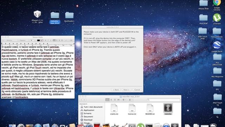The image size is (225, 127).
Task: Click black text color swatch in TextEdit
Action: 38,41
